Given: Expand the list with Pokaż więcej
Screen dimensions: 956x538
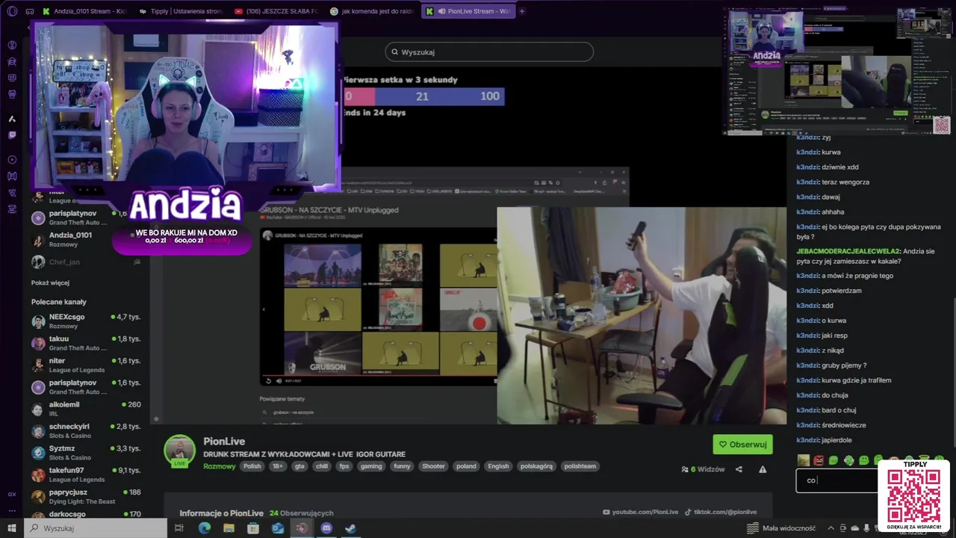Looking at the screenshot, I should pos(50,283).
